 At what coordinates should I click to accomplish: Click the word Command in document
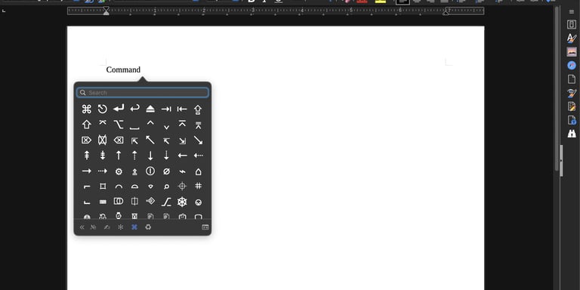point(123,69)
